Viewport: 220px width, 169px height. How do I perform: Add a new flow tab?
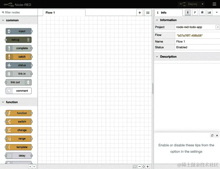click(x=139, y=13)
